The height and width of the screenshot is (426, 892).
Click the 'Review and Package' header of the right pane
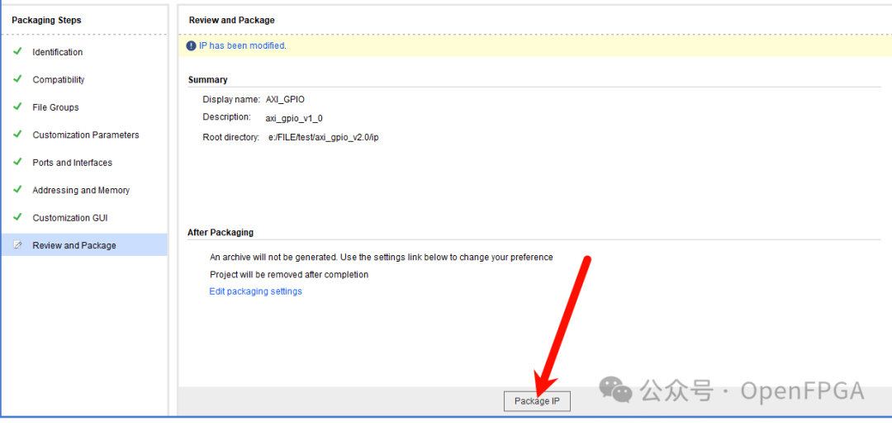pyautogui.click(x=231, y=21)
